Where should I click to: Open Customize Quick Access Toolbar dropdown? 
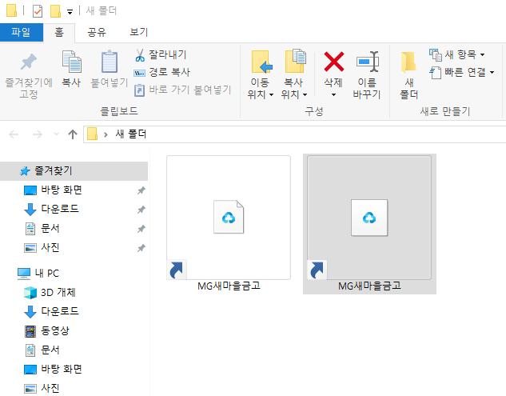point(70,12)
